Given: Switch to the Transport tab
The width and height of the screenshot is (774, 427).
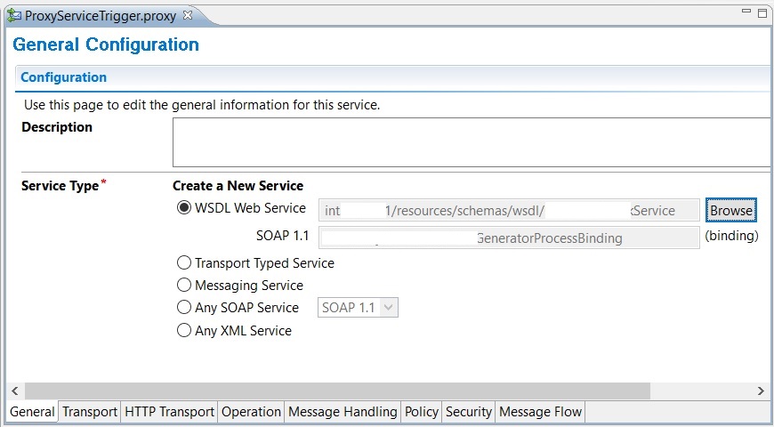Looking at the screenshot, I should pos(90,412).
